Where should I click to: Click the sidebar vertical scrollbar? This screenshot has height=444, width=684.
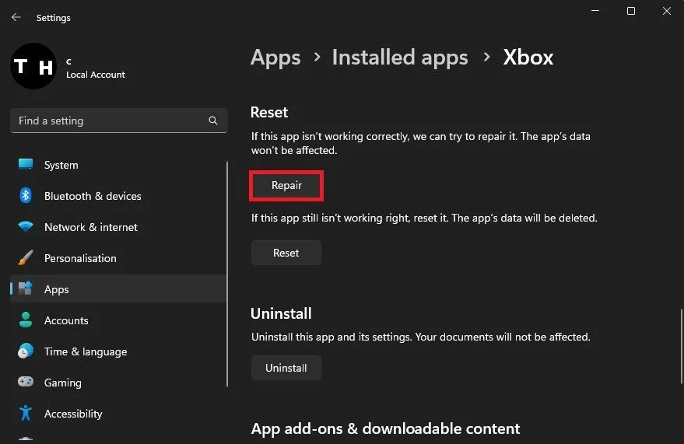pyautogui.click(x=227, y=274)
